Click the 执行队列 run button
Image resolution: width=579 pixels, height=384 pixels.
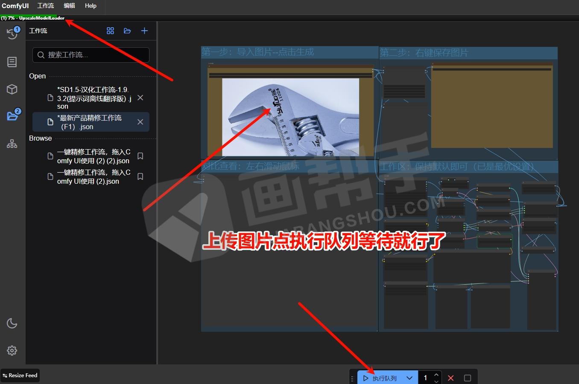(380, 378)
